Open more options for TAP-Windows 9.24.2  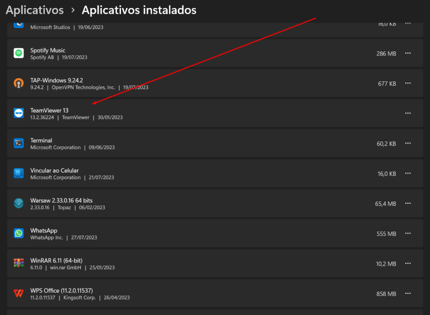pyautogui.click(x=408, y=83)
